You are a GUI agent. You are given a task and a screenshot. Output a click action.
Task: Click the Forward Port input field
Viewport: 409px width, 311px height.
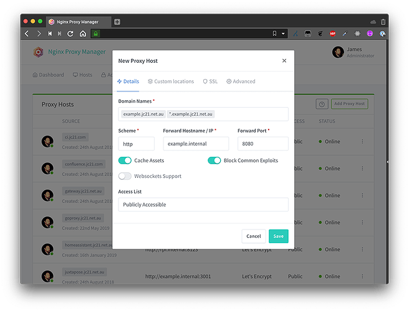click(x=262, y=144)
